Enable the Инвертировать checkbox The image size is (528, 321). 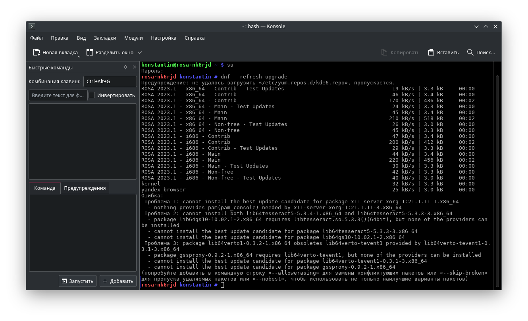coord(92,95)
